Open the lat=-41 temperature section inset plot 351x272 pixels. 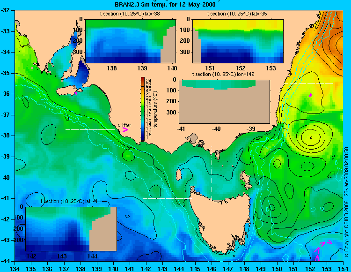click(x=71, y=229)
